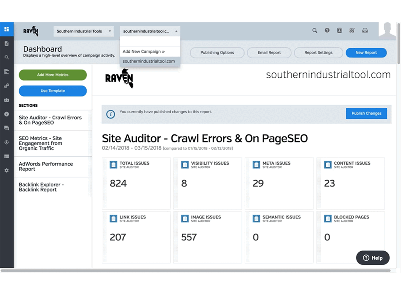Viewport: 401px width, 295px height.
Task: Click the inbox tray icon in top bar
Action: click(365, 30)
